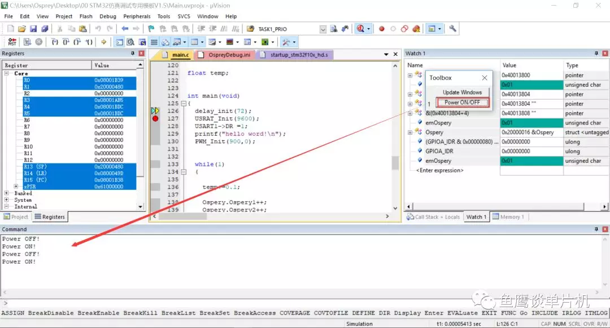Viewport: 610px width, 328px height.
Task: Toggle the Command window toolbar button
Action: click(x=119, y=42)
